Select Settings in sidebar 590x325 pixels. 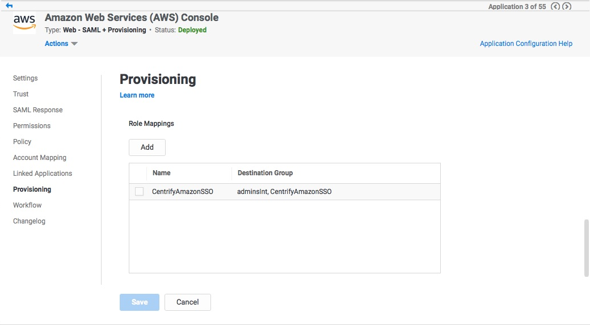[25, 78]
